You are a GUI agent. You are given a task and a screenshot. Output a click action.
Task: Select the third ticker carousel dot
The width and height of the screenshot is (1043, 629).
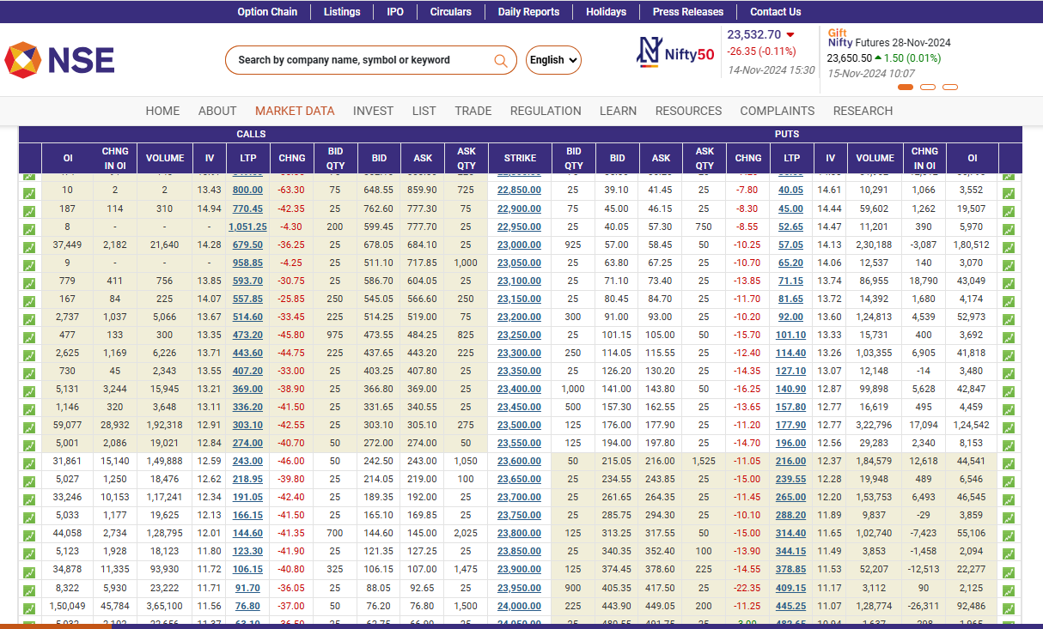point(950,87)
